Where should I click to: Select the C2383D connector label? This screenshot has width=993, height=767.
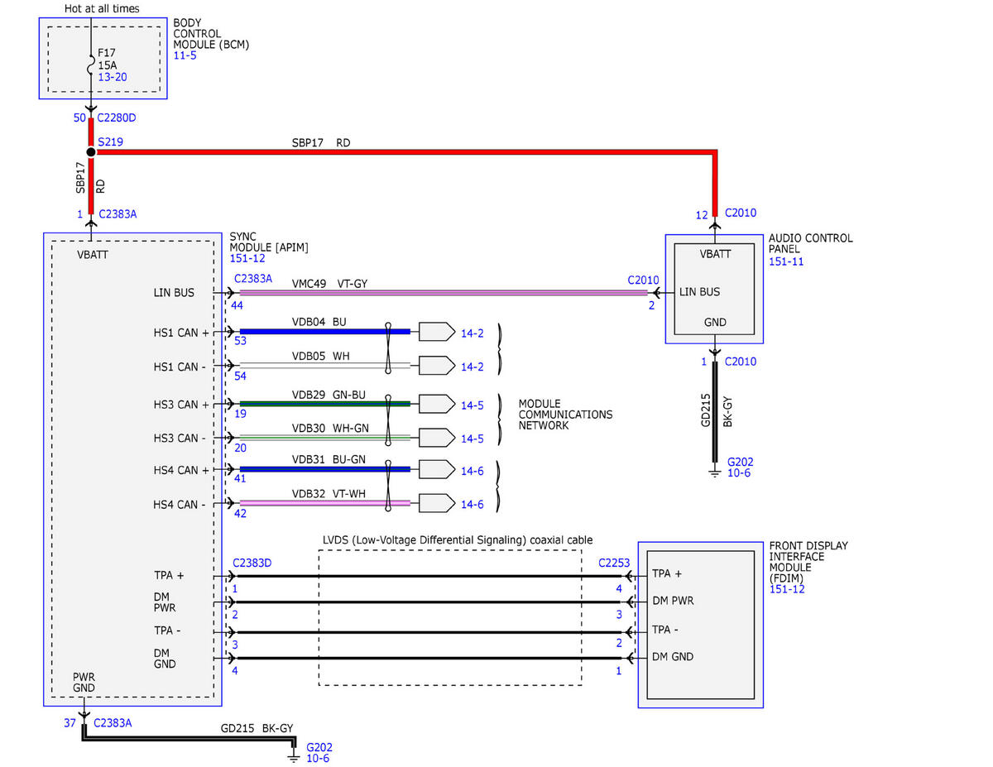coord(252,563)
